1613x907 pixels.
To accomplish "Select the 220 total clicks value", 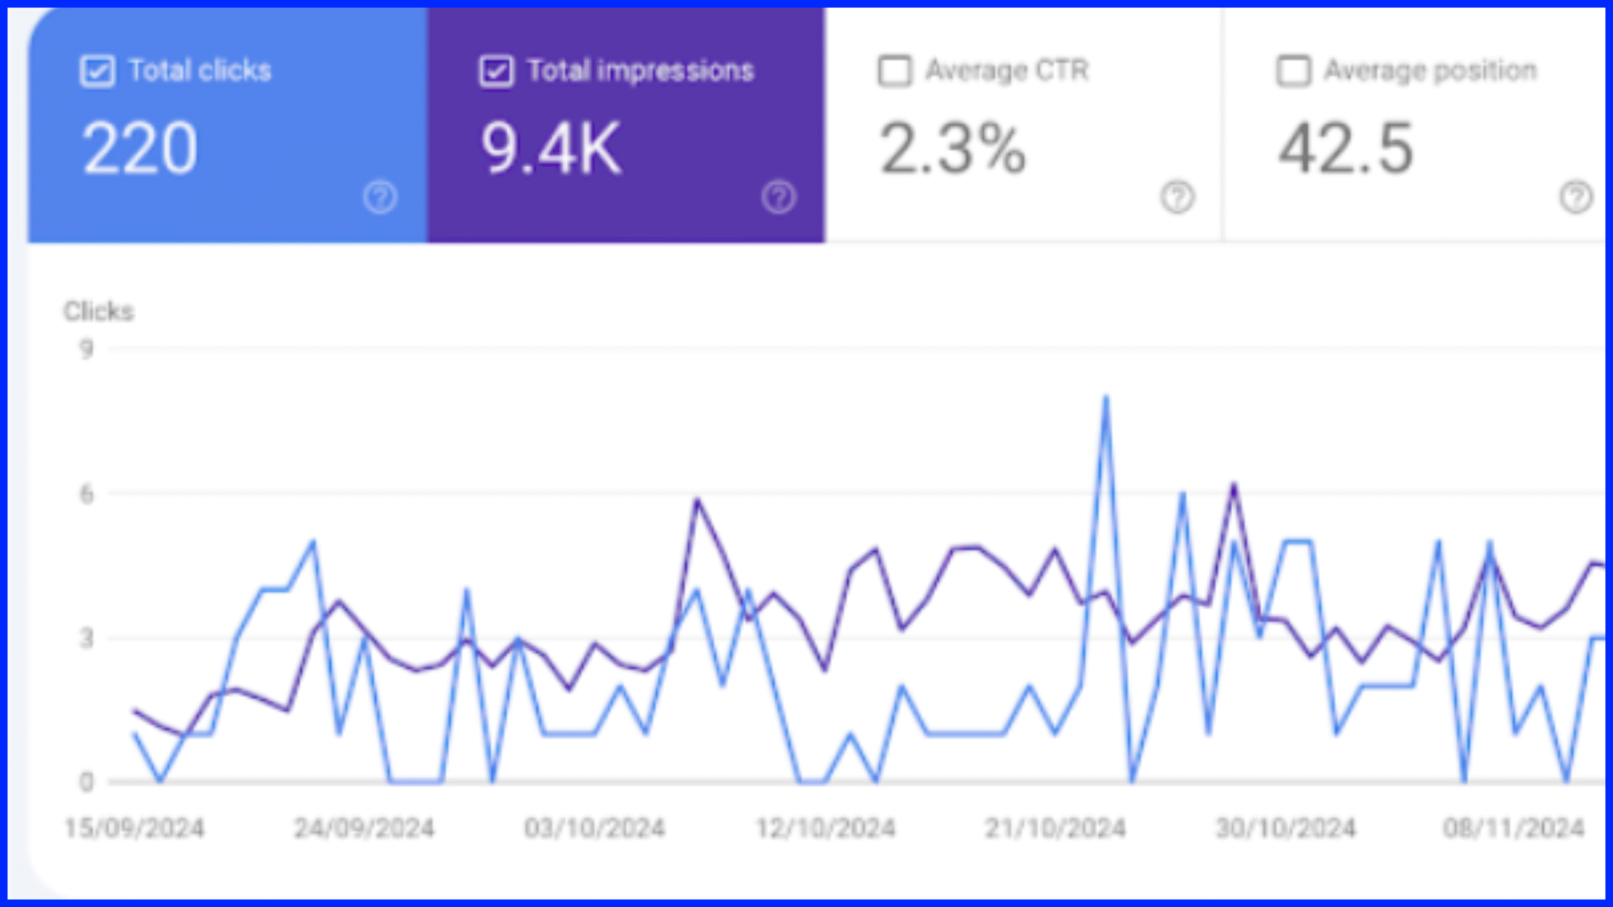I will click(x=140, y=149).
